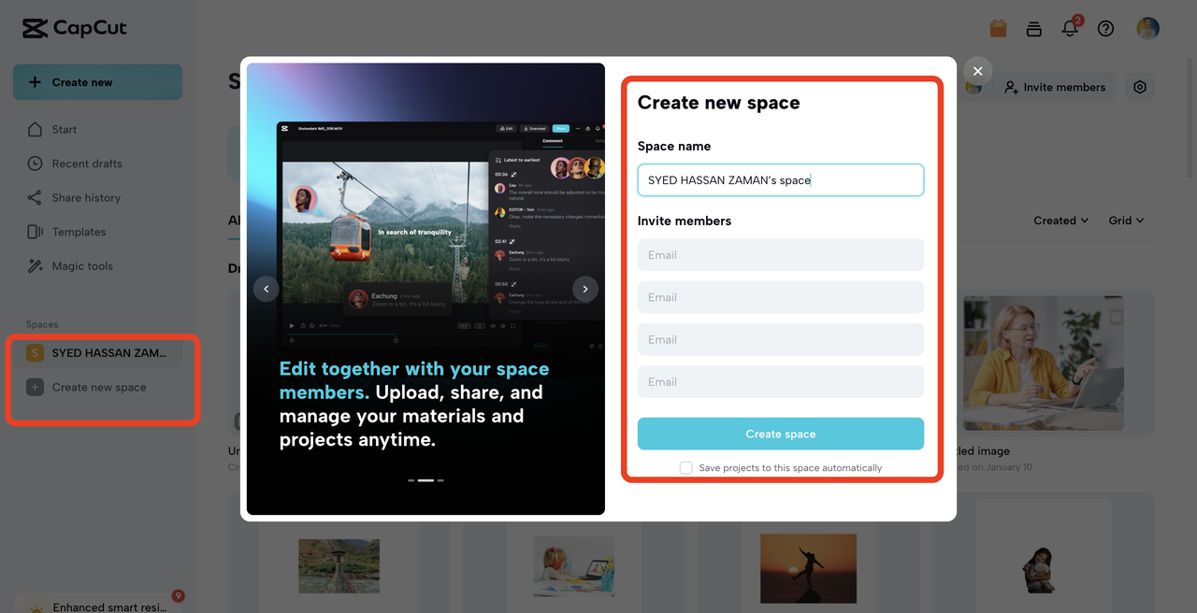Click the fourth Email invite field
The height and width of the screenshot is (613, 1197).
point(781,381)
